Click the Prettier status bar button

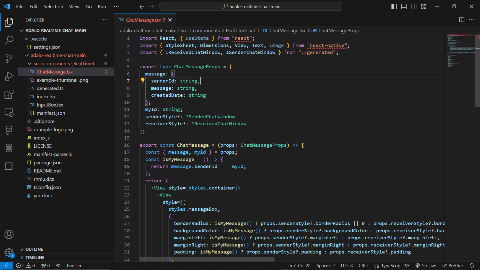click(x=453, y=266)
